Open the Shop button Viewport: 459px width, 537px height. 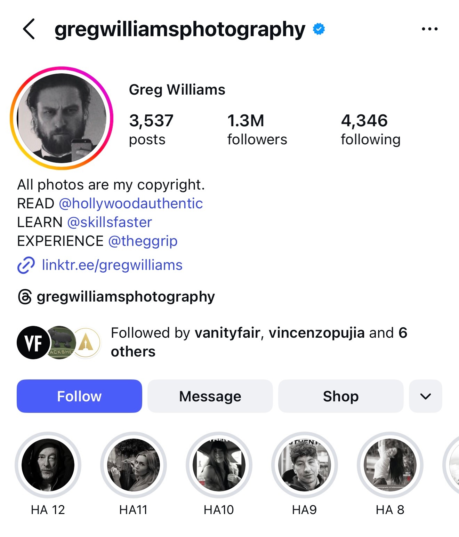click(x=340, y=396)
